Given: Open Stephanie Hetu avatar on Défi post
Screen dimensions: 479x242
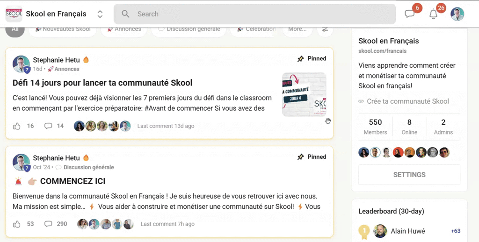Looking at the screenshot, I should pos(21,64).
